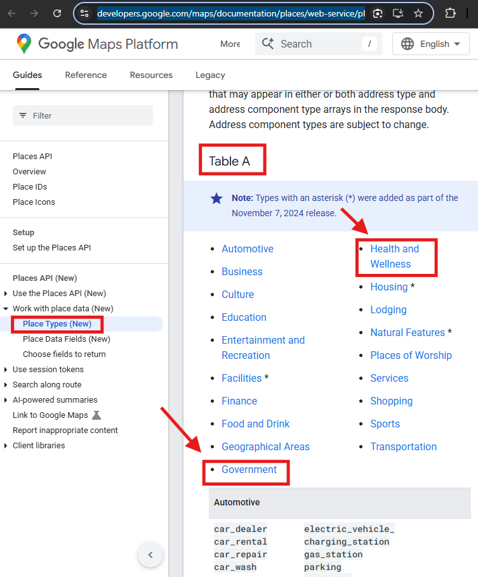Click the Table A heading
Viewport: 478px width, 577px height.
(x=229, y=161)
